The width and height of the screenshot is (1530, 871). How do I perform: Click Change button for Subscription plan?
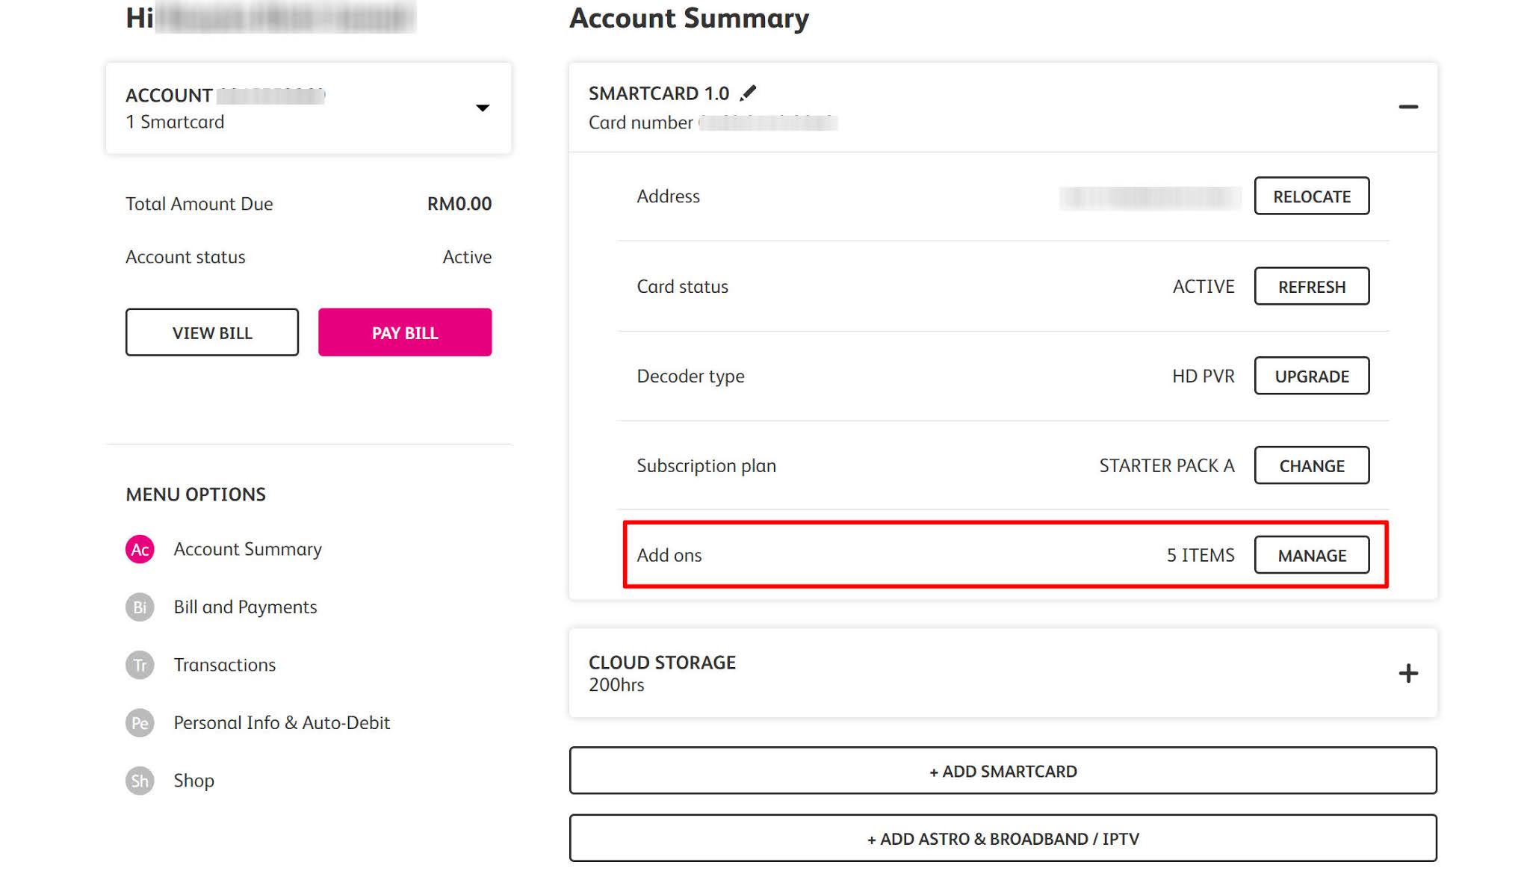tap(1311, 465)
